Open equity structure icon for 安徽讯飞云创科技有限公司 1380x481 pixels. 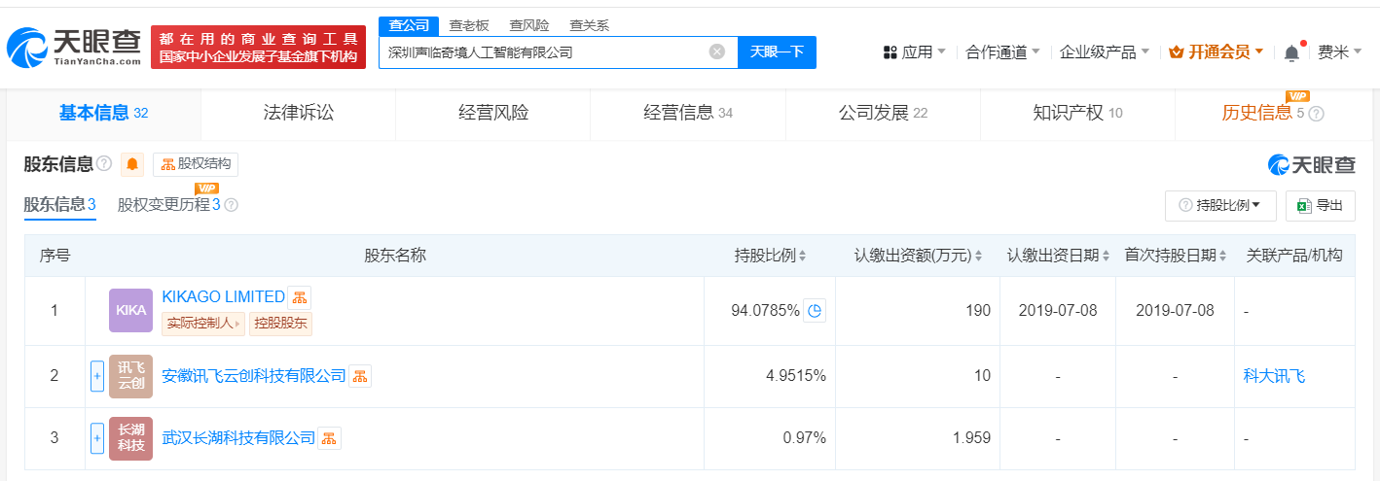tap(360, 376)
